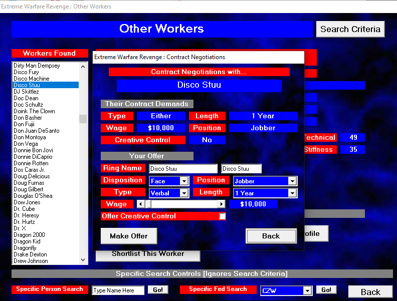Click Go! next to the fed dropdown
The height and width of the screenshot is (301, 397).
326,290
